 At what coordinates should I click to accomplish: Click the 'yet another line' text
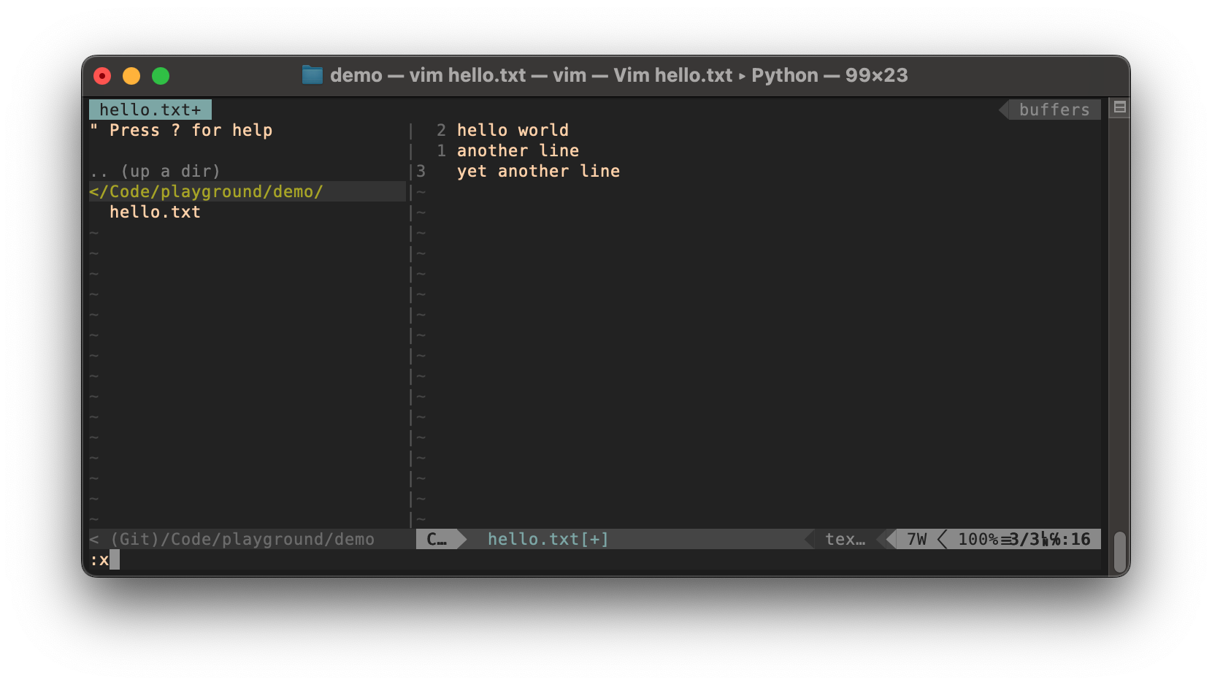click(x=538, y=171)
